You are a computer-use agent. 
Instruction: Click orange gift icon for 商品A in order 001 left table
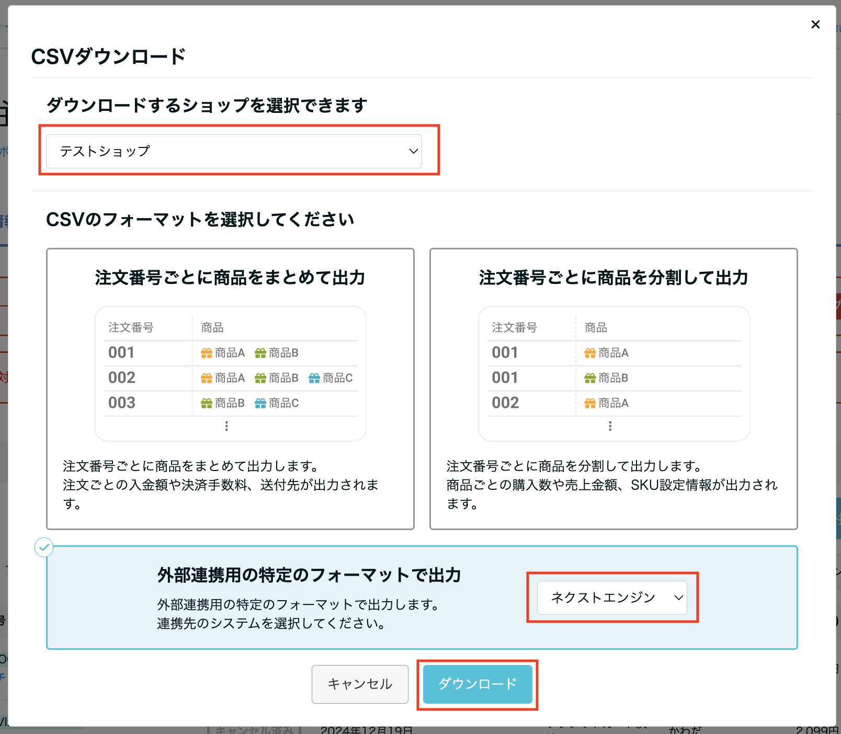tap(207, 353)
